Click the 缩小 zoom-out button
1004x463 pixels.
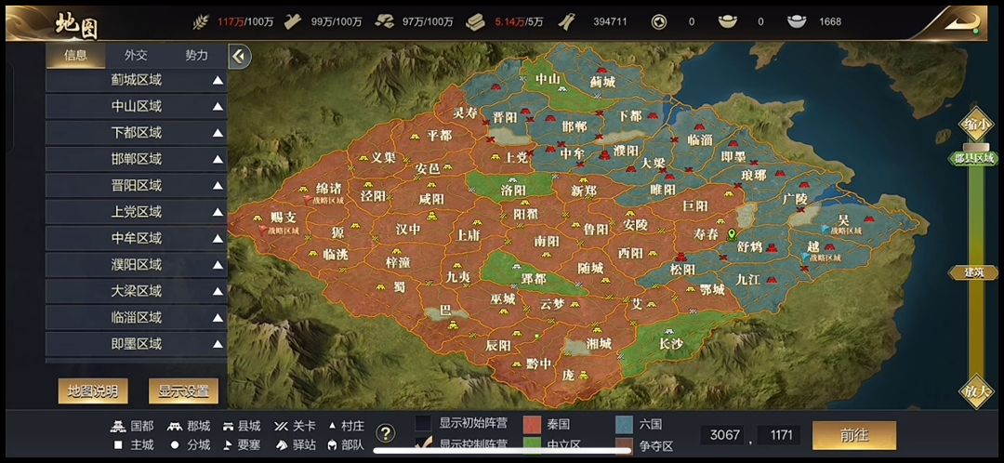tap(976, 125)
